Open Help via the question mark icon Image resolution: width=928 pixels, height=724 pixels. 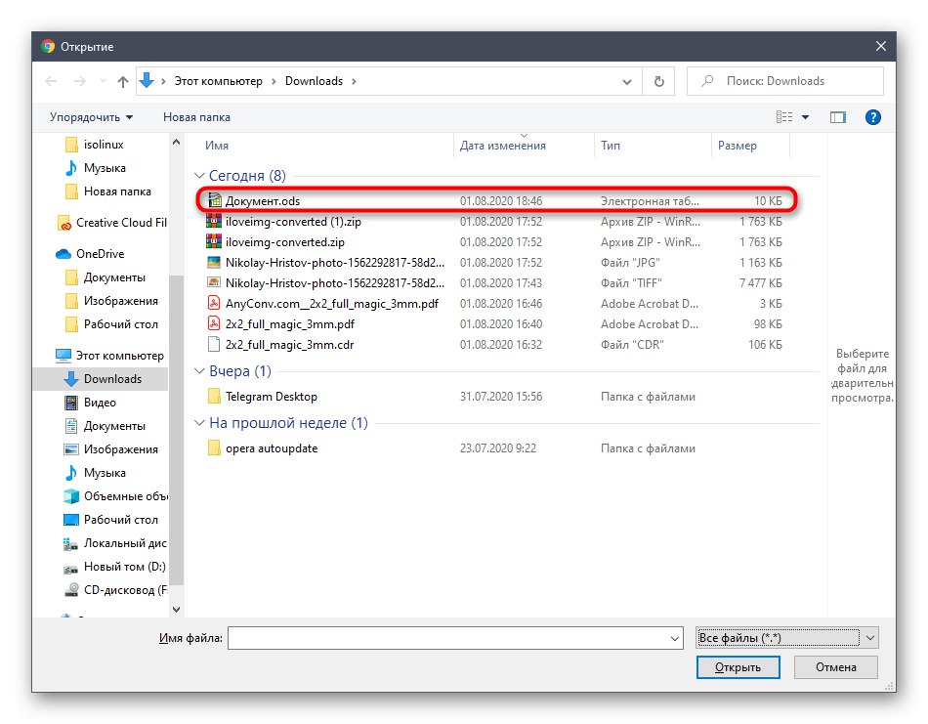coord(872,116)
